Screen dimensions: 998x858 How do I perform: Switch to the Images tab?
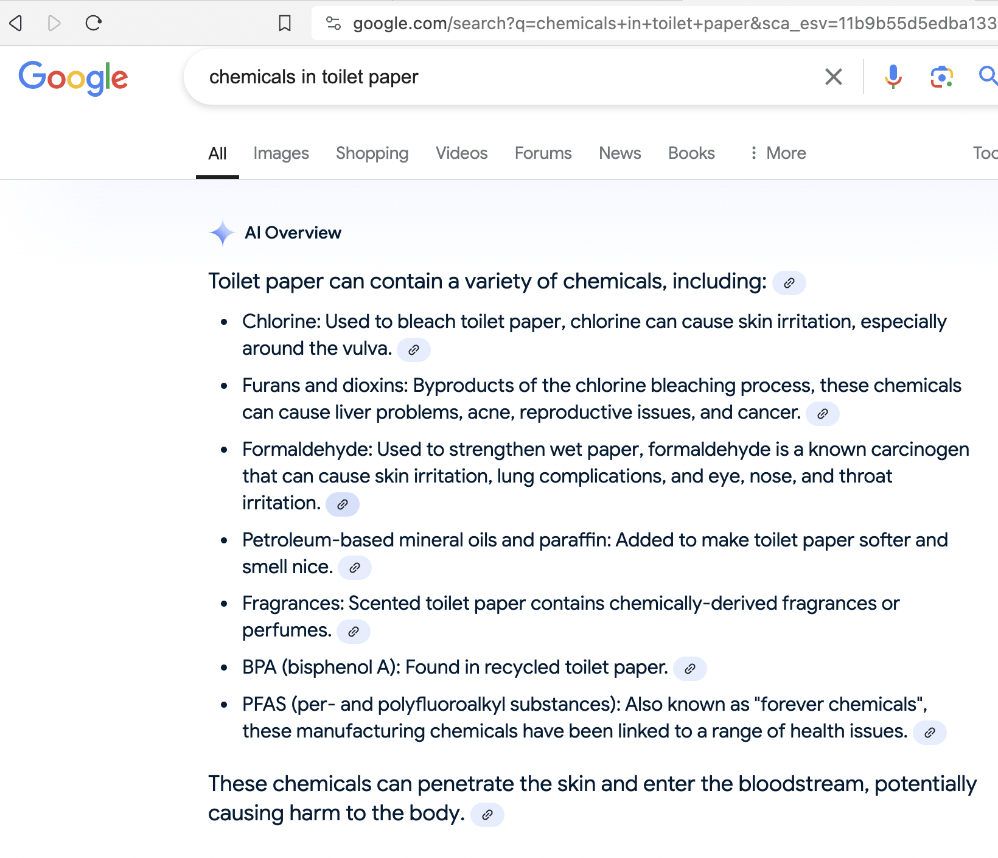click(281, 153)
